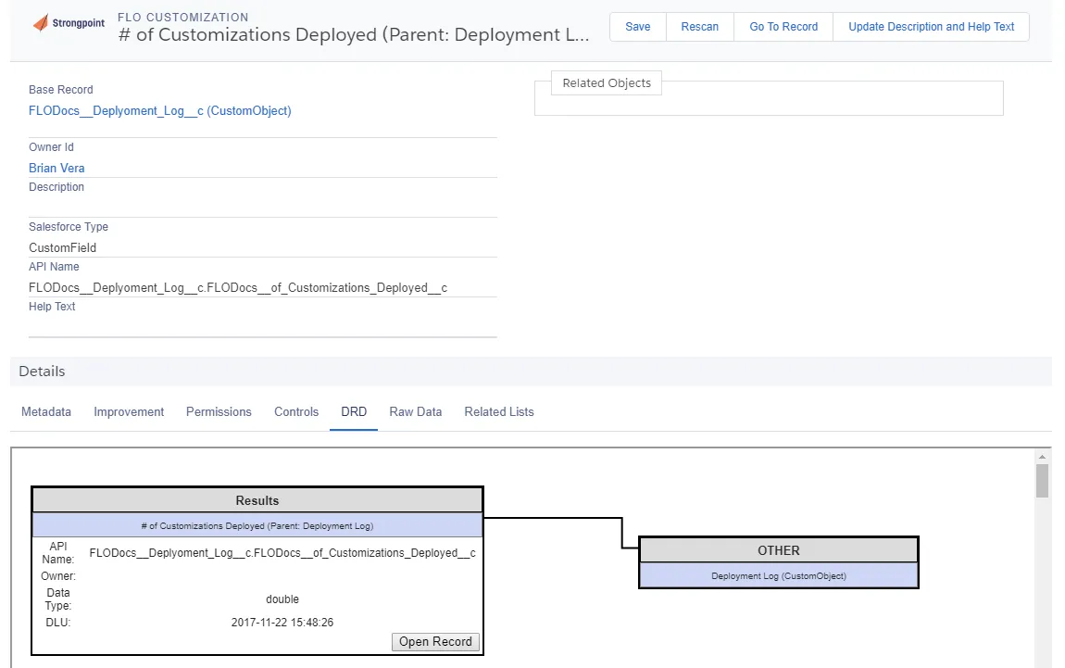Click the Strongpoint logo icon
Viewport: 1065px width, 668px height.
point(41,23)
